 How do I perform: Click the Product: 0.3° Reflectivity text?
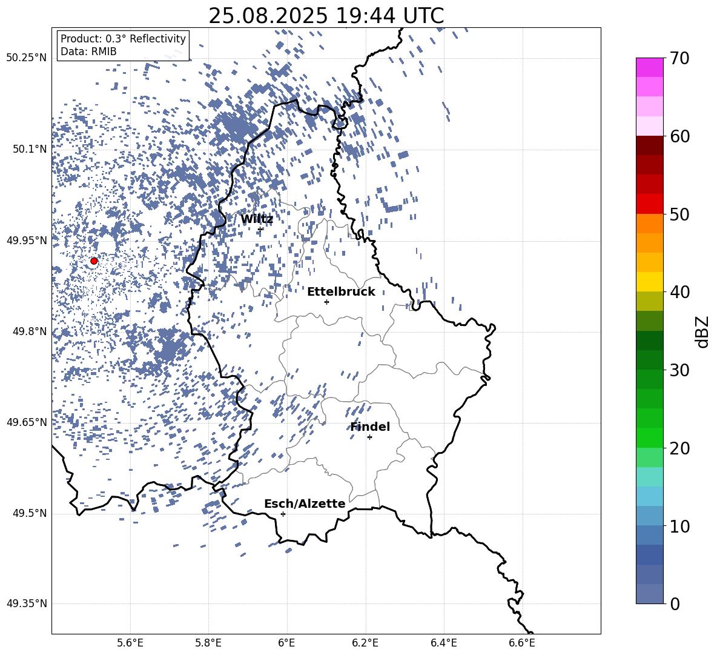(123, 39)
